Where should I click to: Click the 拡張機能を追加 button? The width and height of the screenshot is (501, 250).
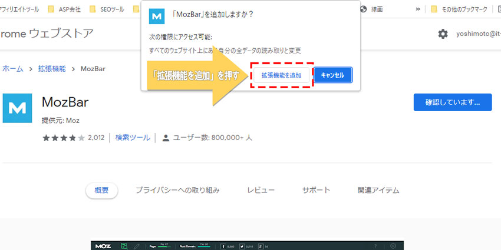(x=281, y=75)
